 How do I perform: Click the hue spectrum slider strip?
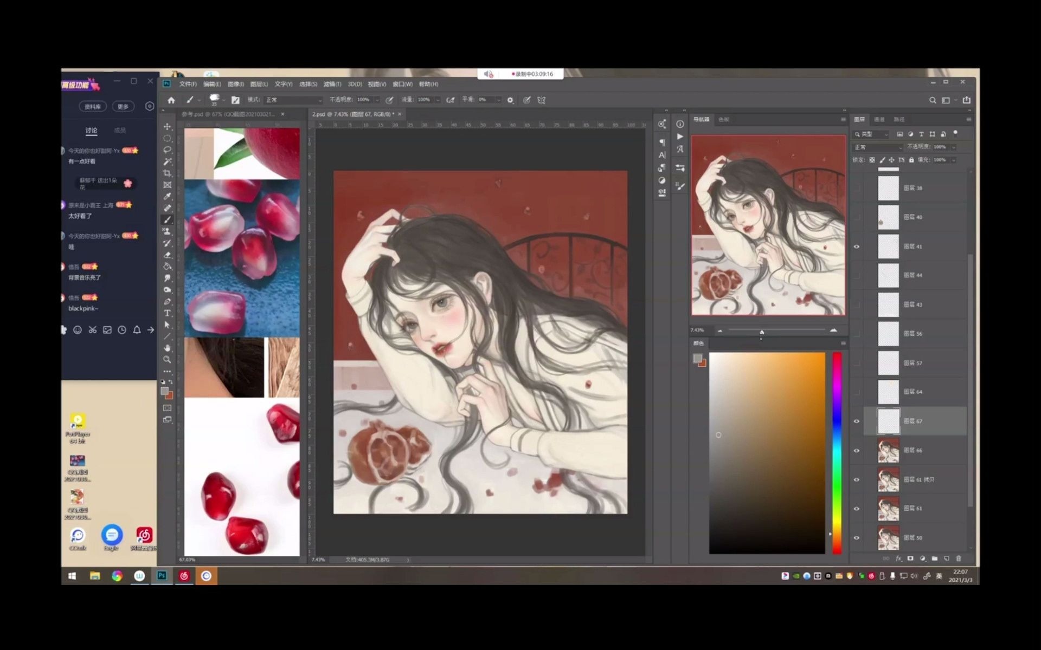837,453
